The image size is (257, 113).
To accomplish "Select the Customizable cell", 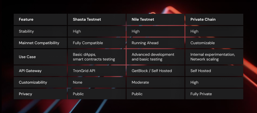I will [x=214, y=43].
